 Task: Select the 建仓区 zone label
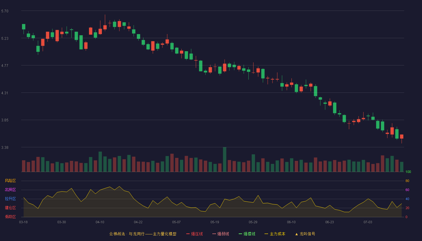coord(11,208)
